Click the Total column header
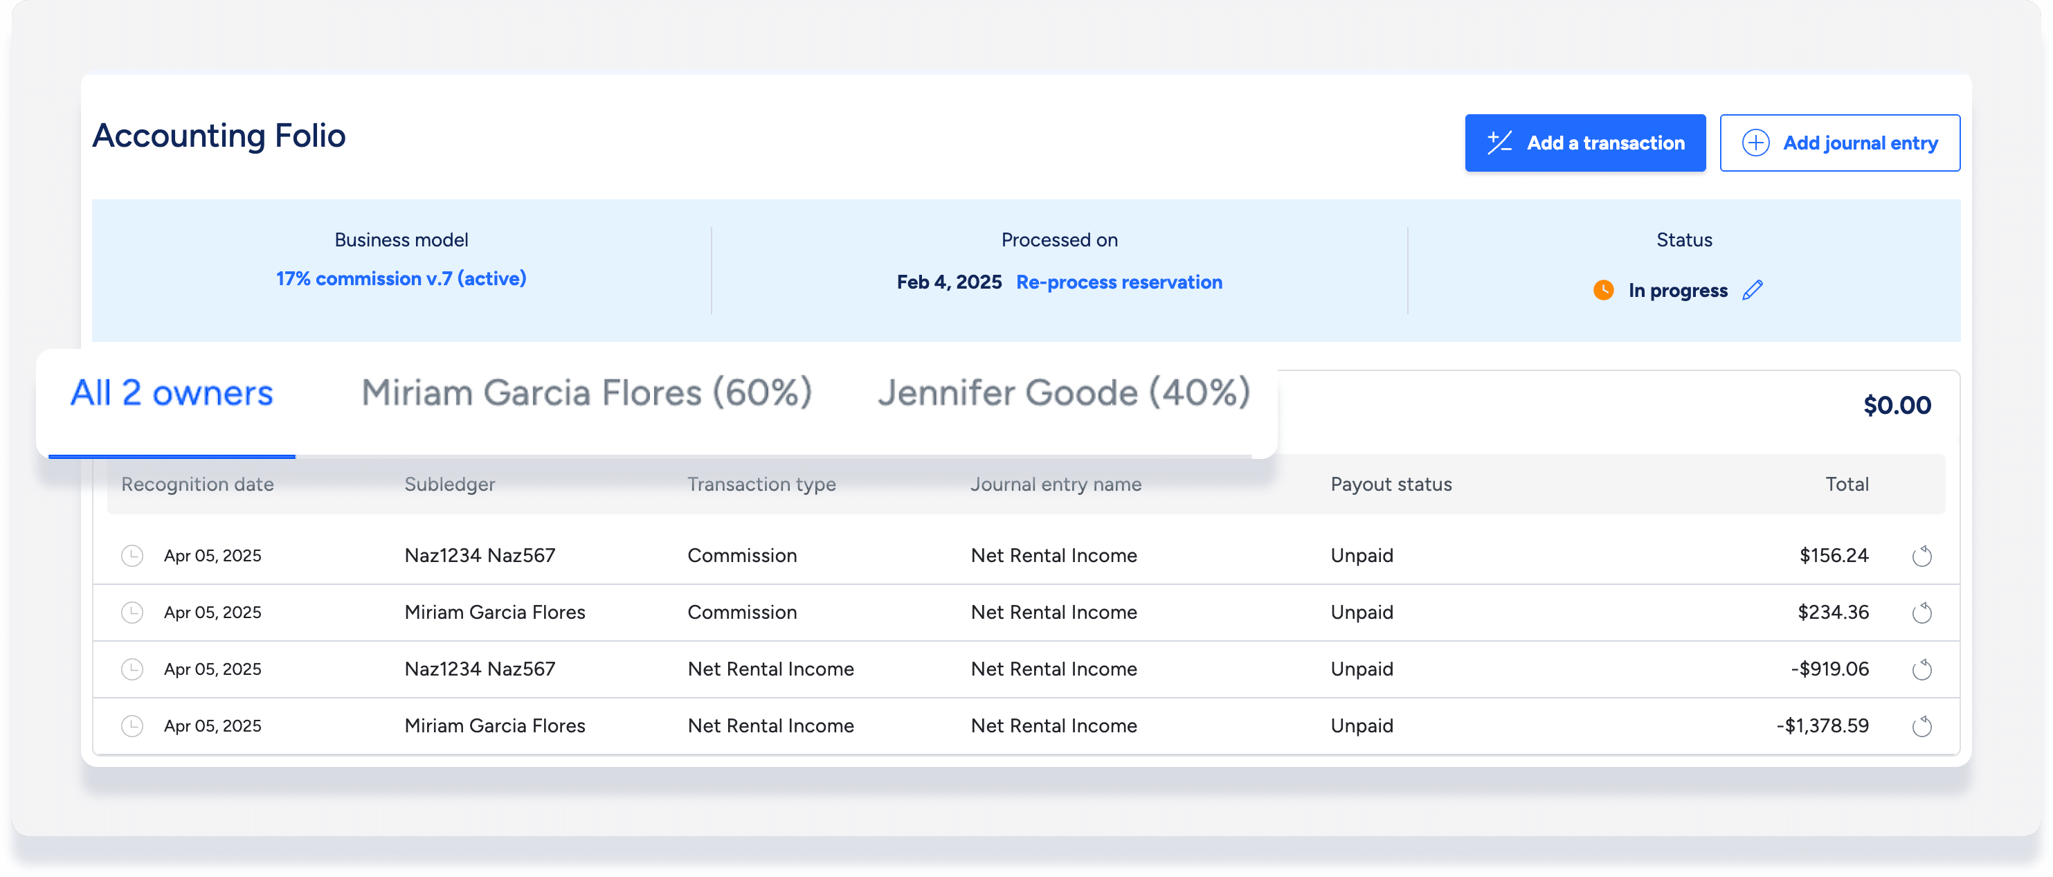Viewport: 2053px width, 877px height. pyautogui.click(x=1847, y=484)
